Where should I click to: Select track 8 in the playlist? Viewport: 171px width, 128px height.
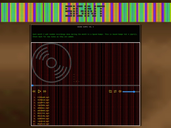coord(43,116)
